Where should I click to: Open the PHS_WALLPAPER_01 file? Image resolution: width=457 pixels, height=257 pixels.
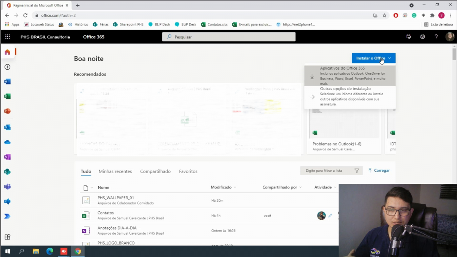(116, 198)
